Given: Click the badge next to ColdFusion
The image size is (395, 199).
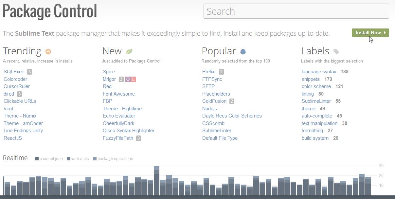Looking at the screenshot, I should pos(232,101).
